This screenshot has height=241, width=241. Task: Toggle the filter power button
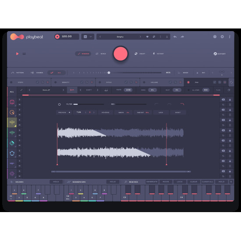60,104
